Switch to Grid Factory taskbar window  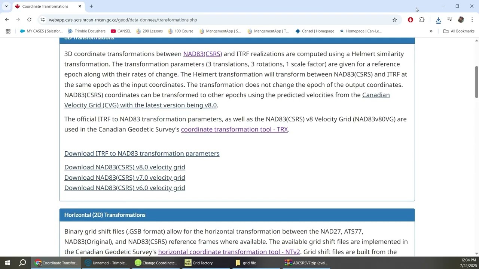click(x=206, y=263)
